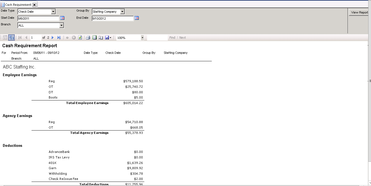Switch to print layout view

(x=94, y=38)
